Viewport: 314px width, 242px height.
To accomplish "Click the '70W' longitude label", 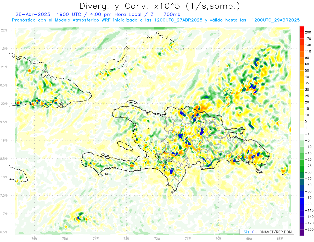I will point(218,238).
